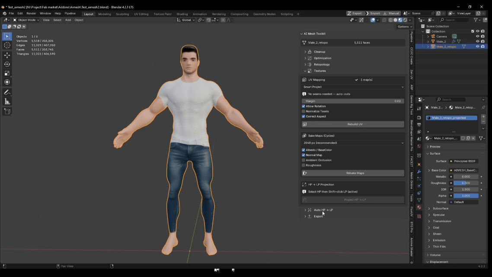
Task: Click the Rebake Maps button
Action: click(x=353, y=173)
